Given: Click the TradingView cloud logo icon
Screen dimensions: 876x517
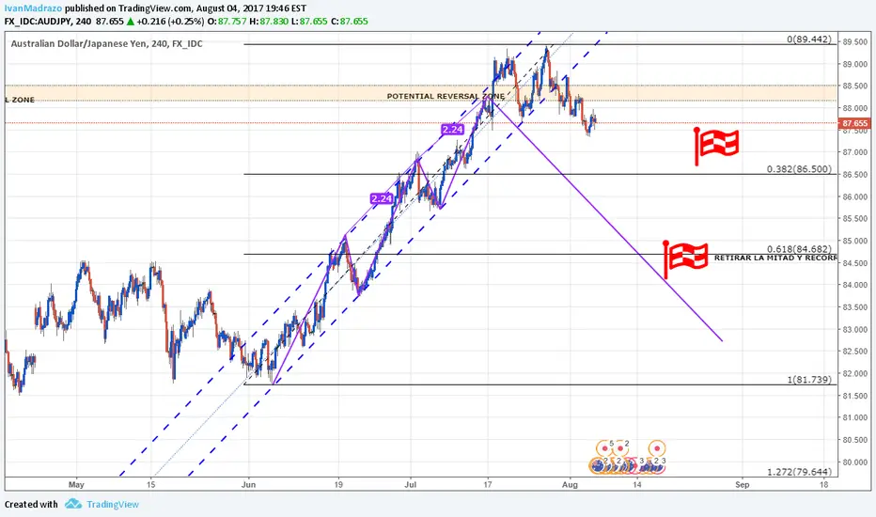Looking at the screenshot, I should click(72, 504).
